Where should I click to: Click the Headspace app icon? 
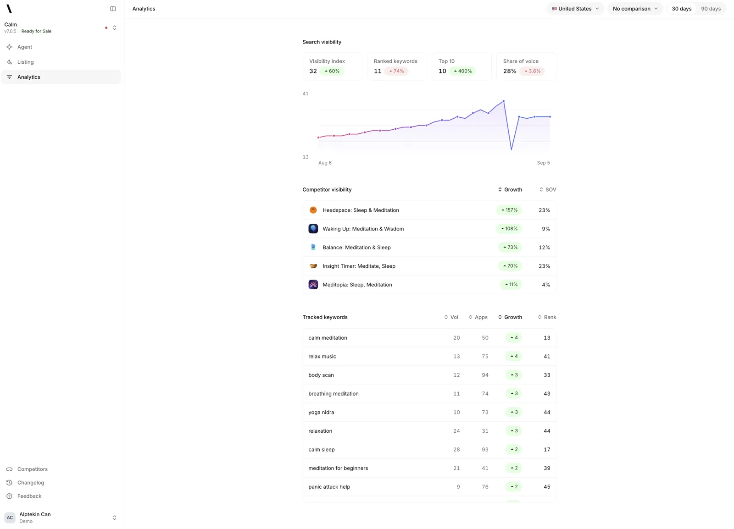[313, 210]
